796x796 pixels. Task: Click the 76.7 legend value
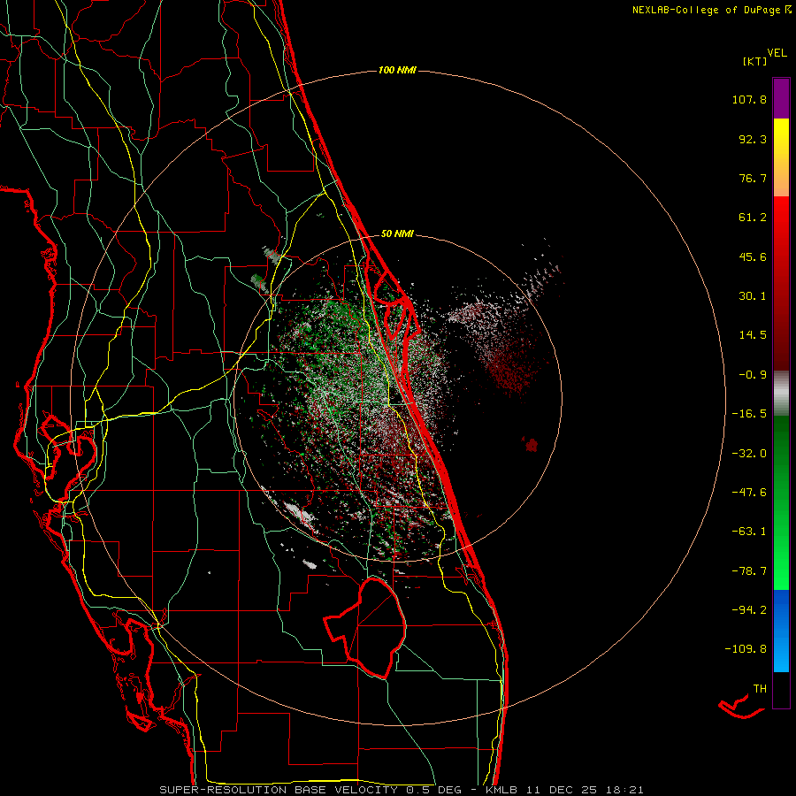tap(753, 178)
